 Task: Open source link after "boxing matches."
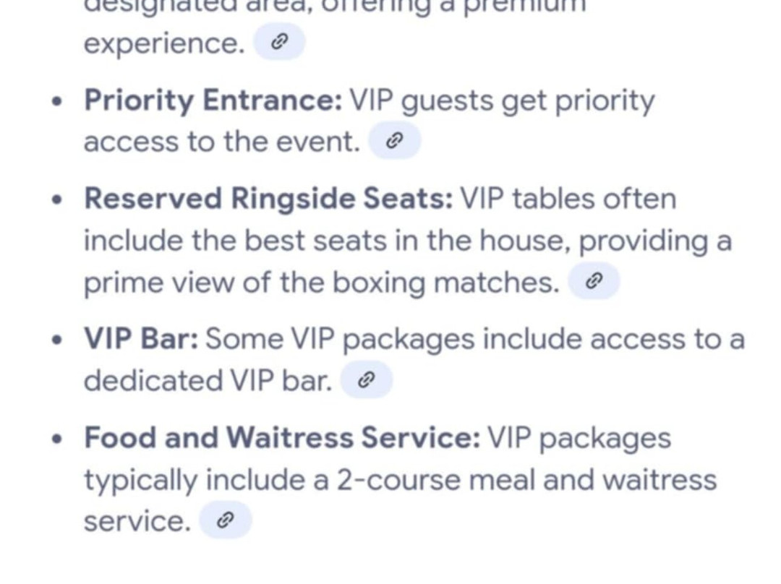click(594, 281)
